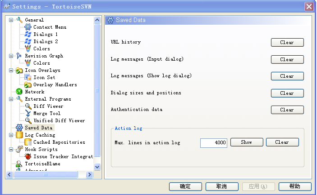Click the TortoiseBlame person icon

point(19,164)
